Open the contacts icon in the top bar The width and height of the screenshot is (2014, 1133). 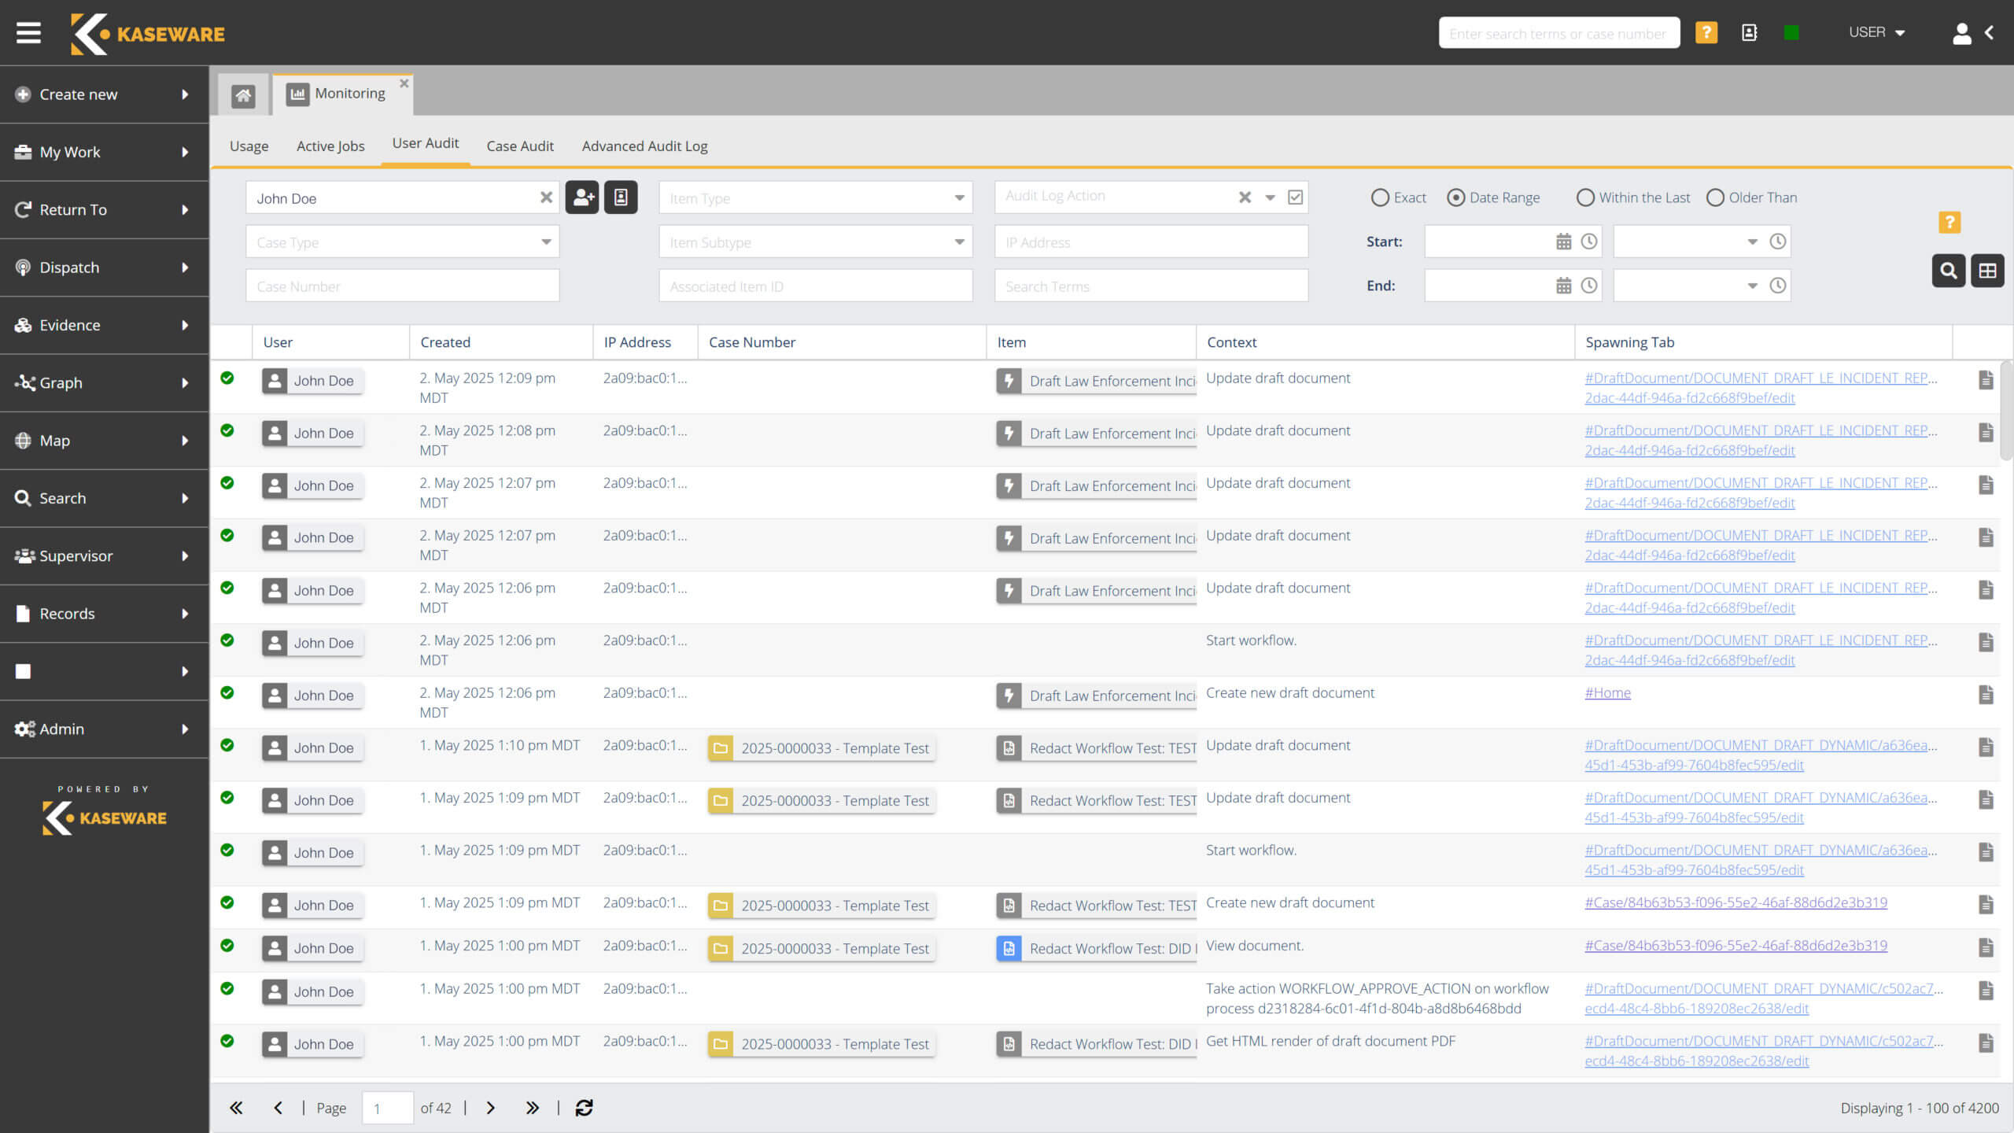(1749, 32)
